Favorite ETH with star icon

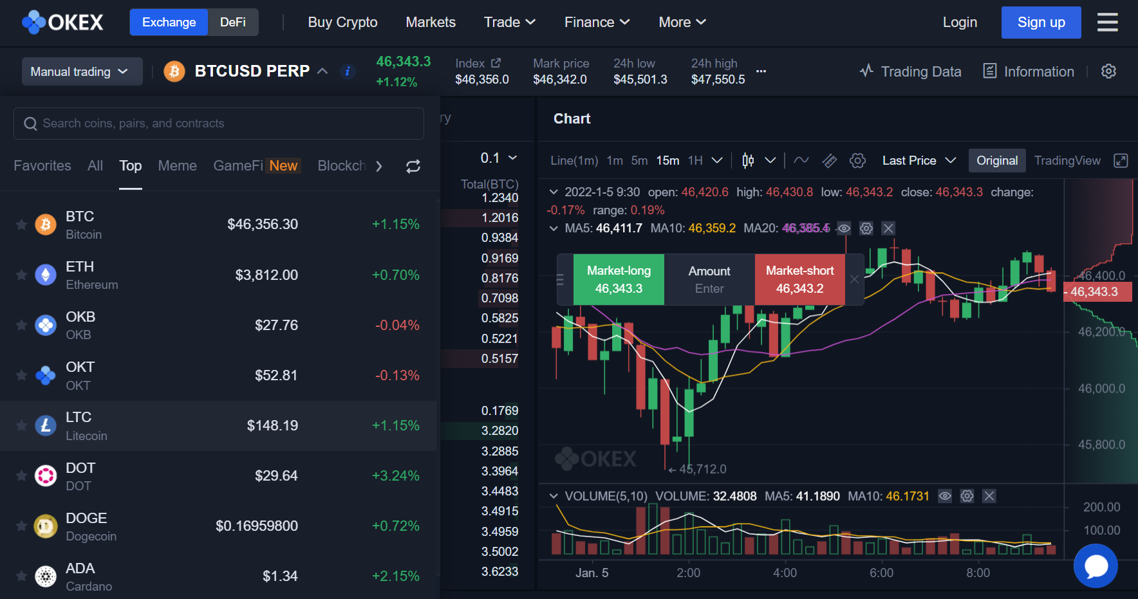pyautogui.click(x=21, y=275)
